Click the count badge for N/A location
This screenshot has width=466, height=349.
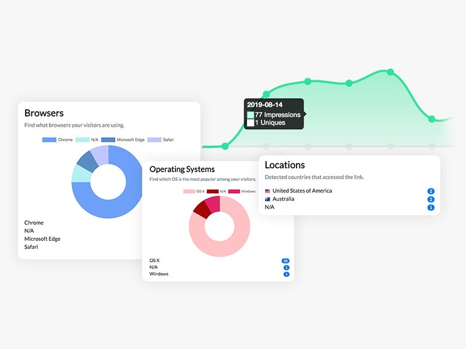point(430,208)
